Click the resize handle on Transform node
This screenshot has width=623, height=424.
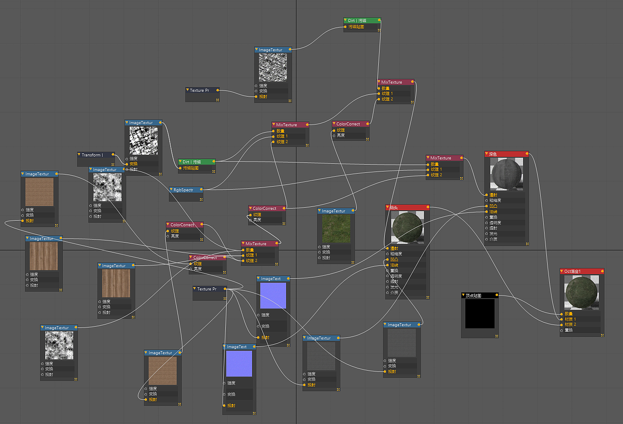tap(112, 165)
